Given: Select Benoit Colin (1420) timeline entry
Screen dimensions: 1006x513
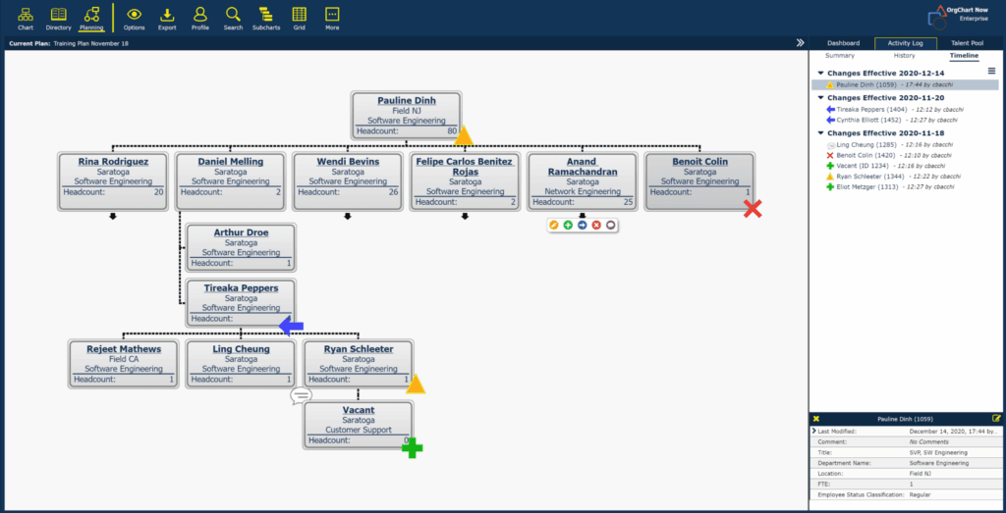Looking at the screenshot, I should pos(865,156).
